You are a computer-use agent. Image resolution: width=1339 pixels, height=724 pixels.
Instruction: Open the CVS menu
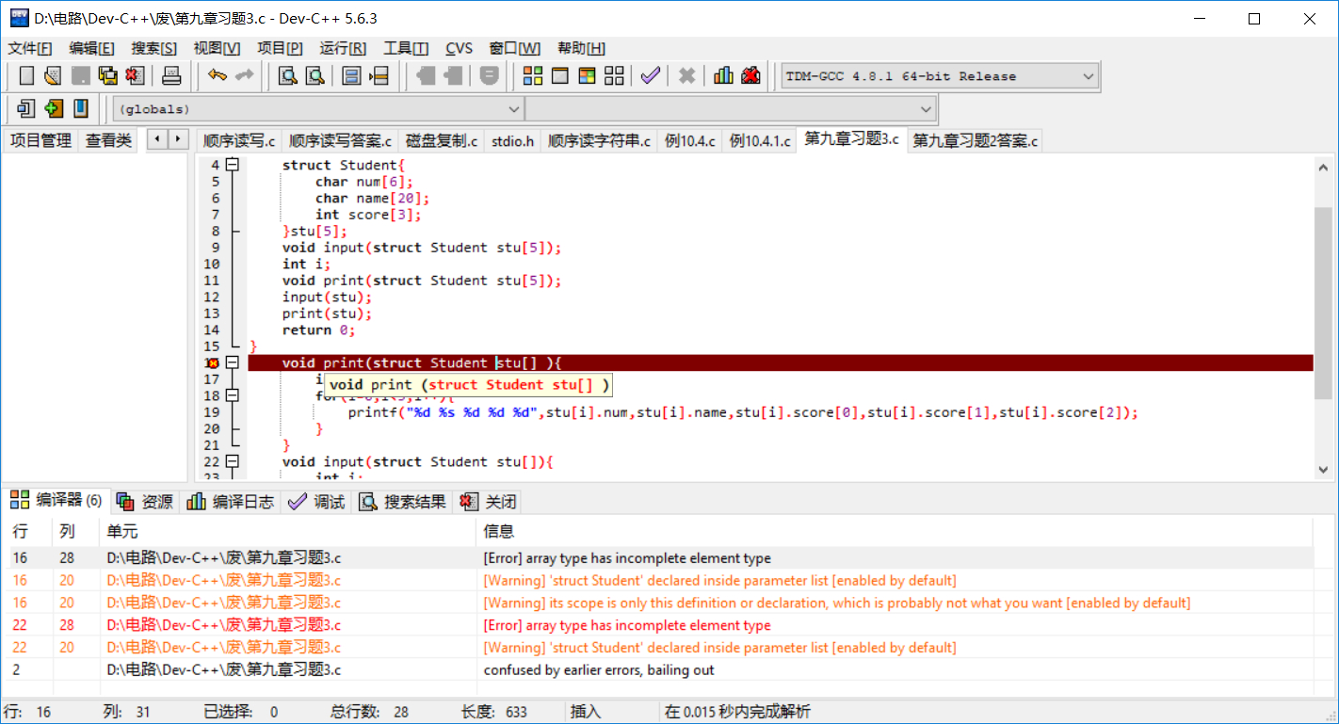[460, 48]
